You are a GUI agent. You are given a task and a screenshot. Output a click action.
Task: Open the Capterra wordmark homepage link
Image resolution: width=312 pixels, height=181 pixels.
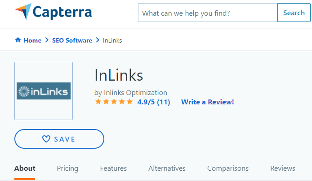pyautogui.click(x=62, y=12)
